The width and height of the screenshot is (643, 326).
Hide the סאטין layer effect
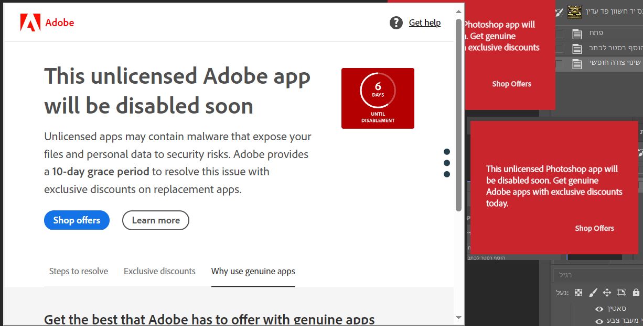click(x=599, y=309)
